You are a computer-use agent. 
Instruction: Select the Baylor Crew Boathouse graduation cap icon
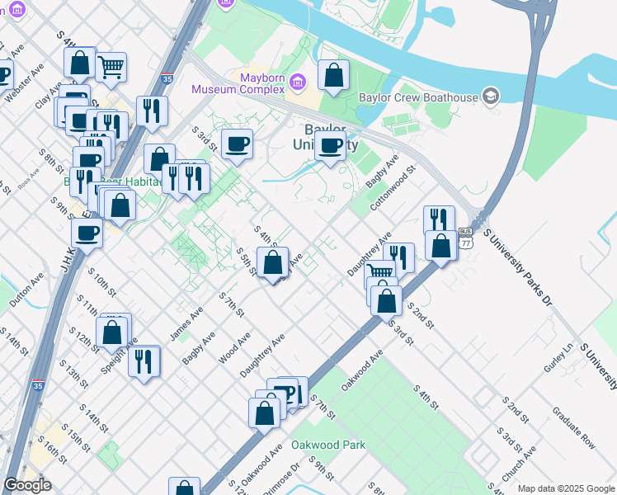click(x=491, y=97)
